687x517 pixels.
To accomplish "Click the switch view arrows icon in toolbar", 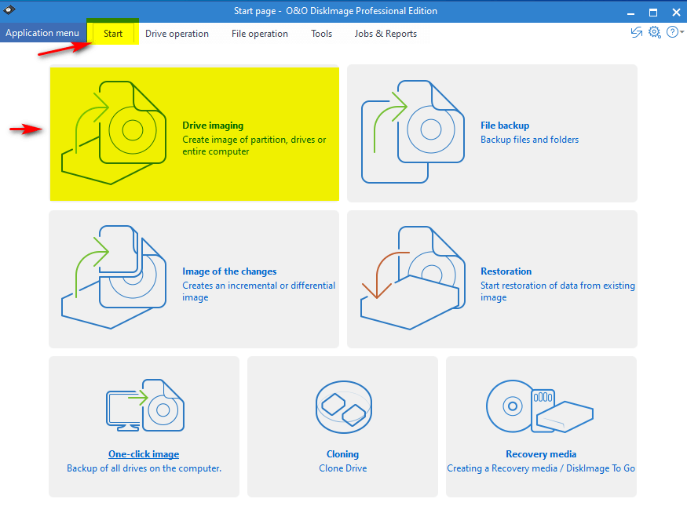I will pos(636,32).
